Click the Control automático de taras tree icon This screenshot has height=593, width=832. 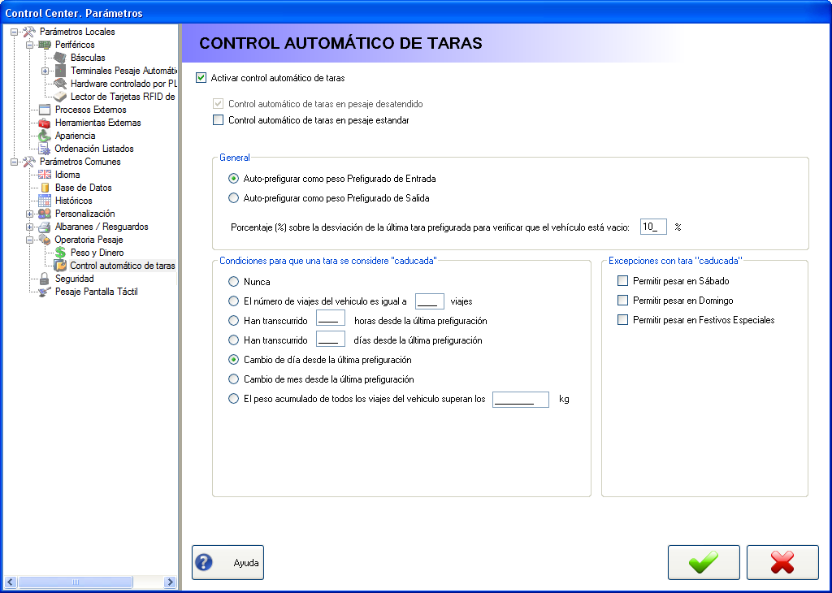[x=60, y=265]
